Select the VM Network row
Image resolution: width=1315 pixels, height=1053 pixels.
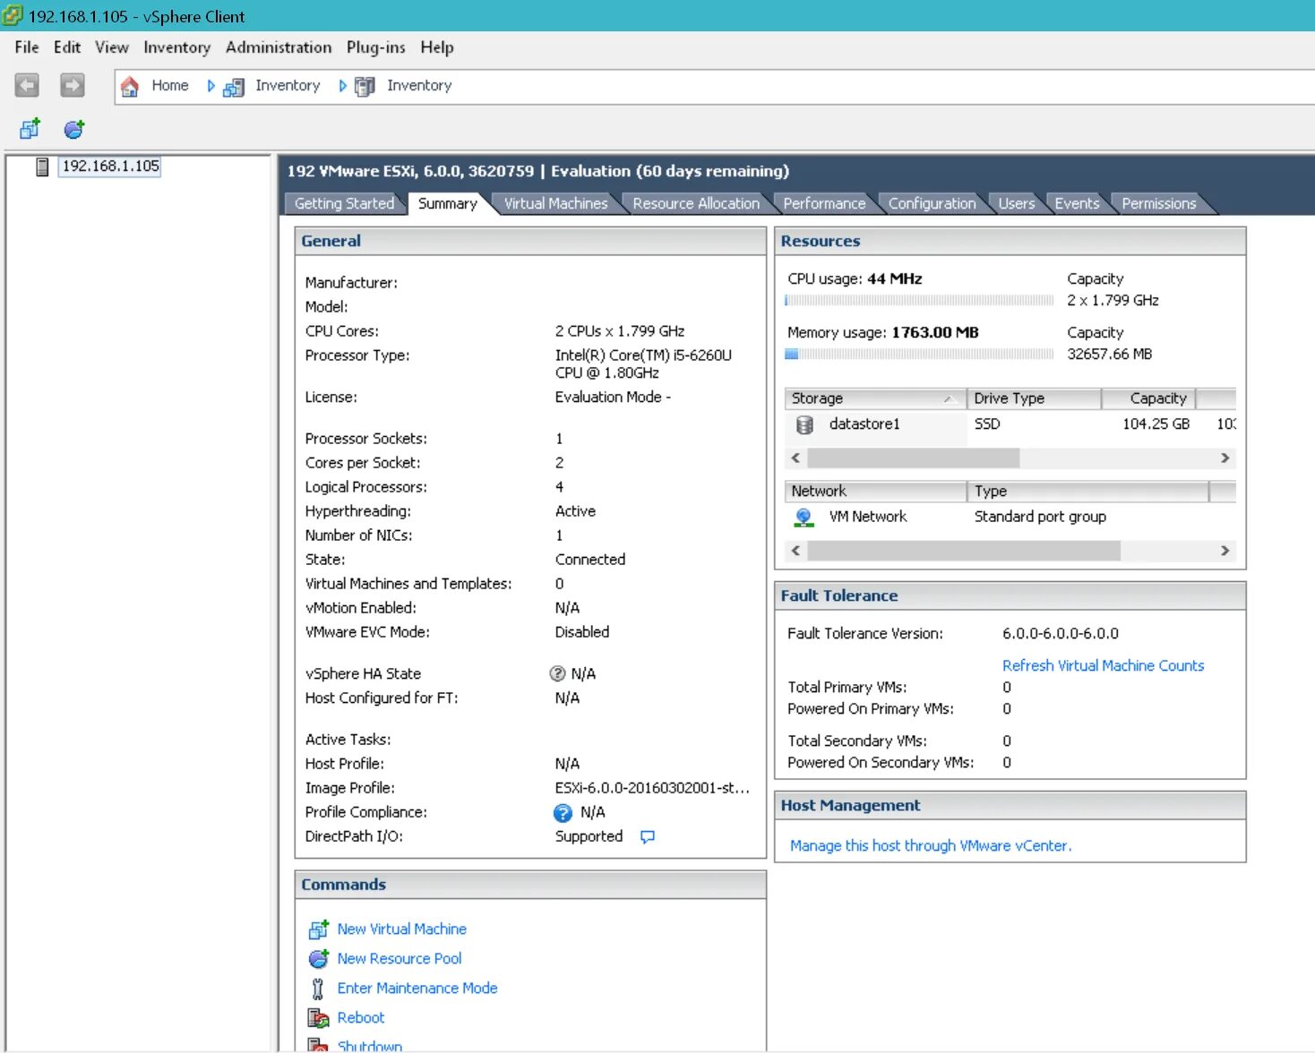tap(1010, 518)
